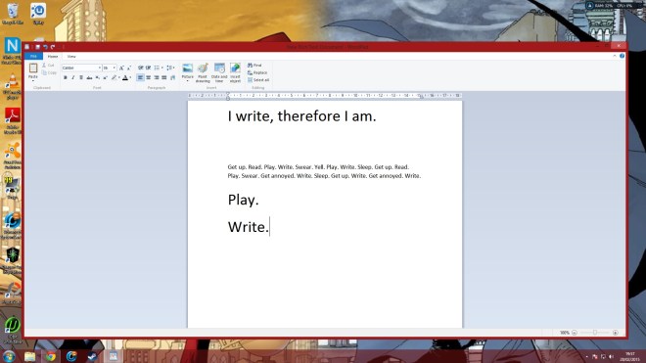Click the horizontal ruler above page
This screenshot has height=363, width=646.
click(325, 96)
